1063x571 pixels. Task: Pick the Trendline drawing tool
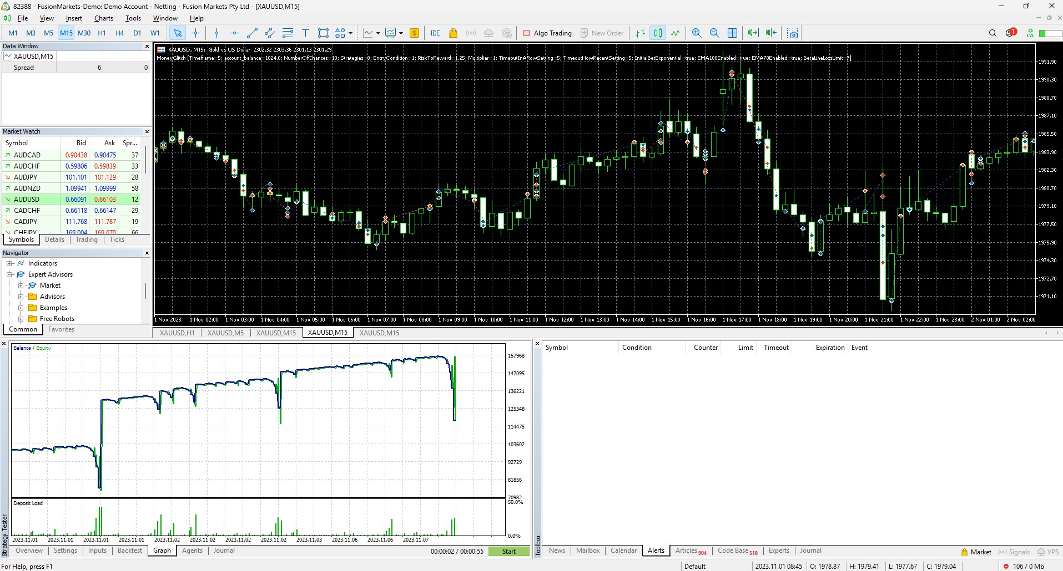252,33
